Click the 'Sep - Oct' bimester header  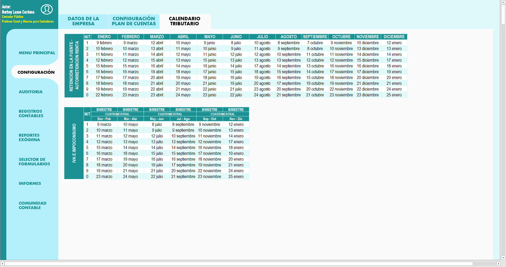[x=210, y=119]
